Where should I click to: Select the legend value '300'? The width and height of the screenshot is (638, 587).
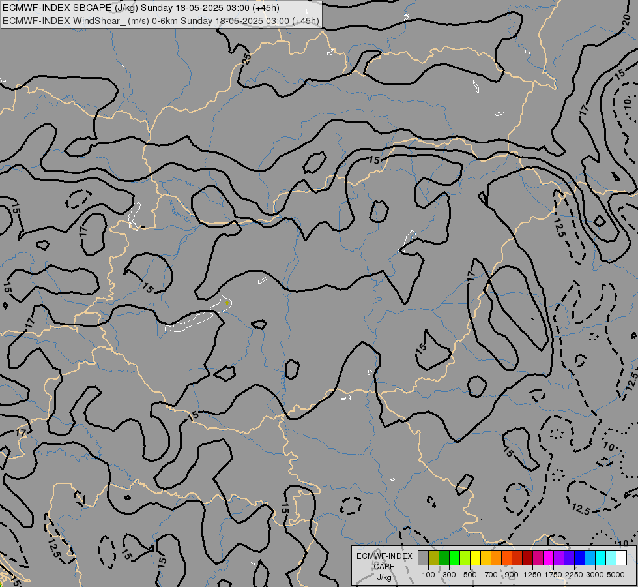tap(449, 575)
